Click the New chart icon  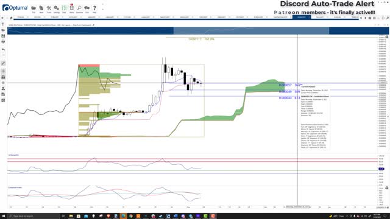pyautogui.click(x=41, y=8)
